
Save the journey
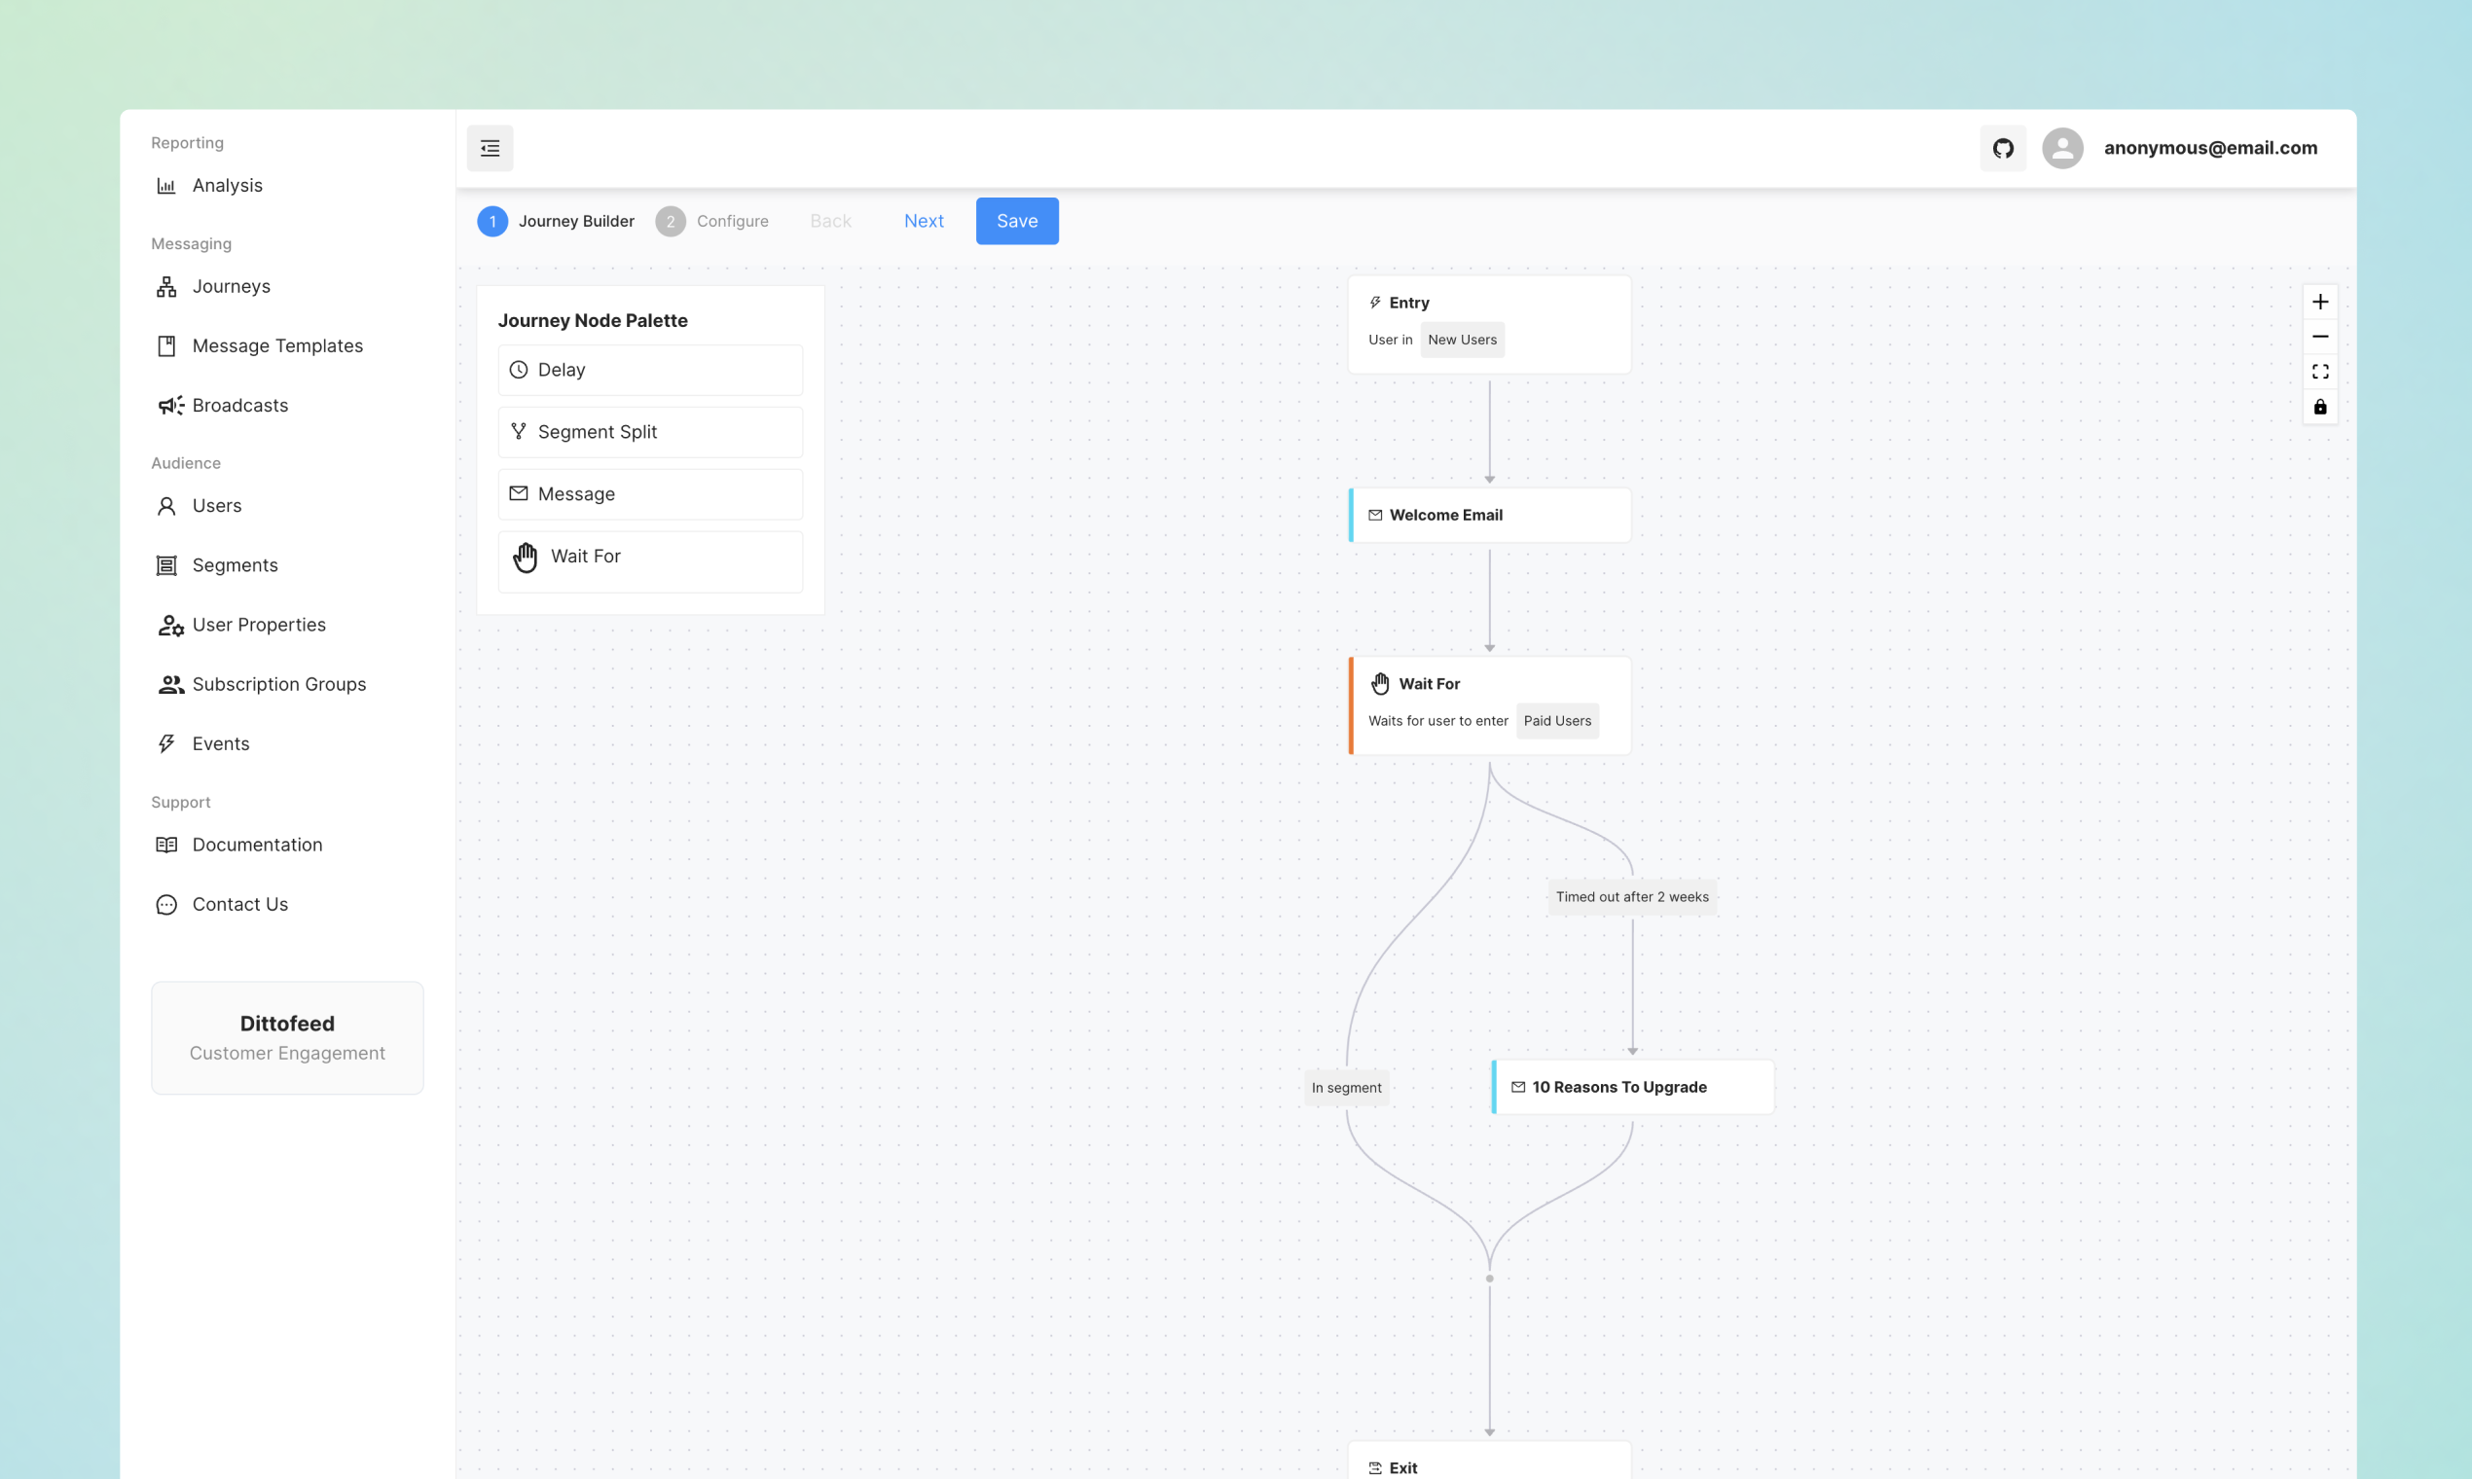[x=1017, y=221]
